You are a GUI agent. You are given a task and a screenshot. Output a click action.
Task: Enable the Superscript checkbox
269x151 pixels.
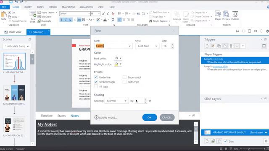pyautogui.click(x=124, y=77)
